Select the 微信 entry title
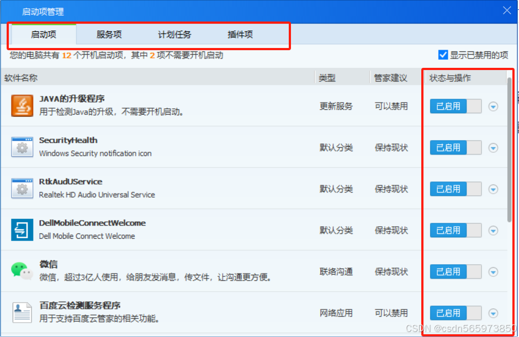 tap(49, 264)
